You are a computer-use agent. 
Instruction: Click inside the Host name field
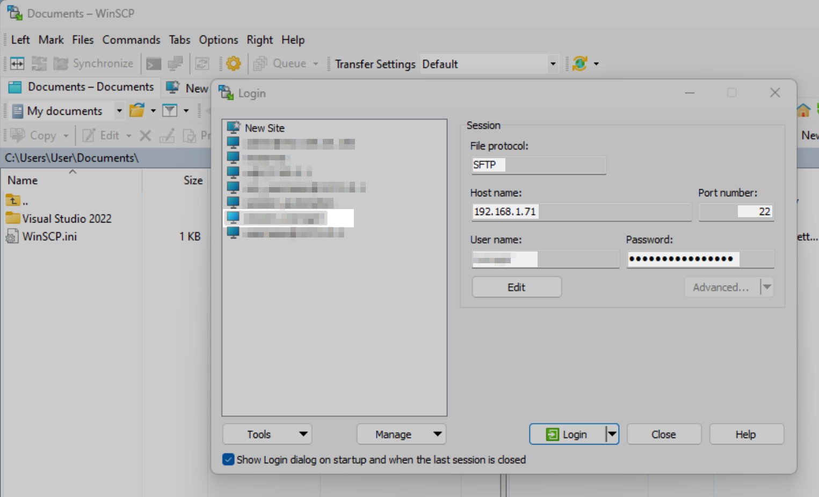coord(580,211)
